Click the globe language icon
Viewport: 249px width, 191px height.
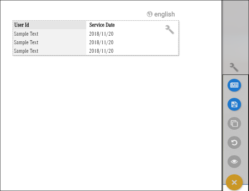tap(150, 14)
